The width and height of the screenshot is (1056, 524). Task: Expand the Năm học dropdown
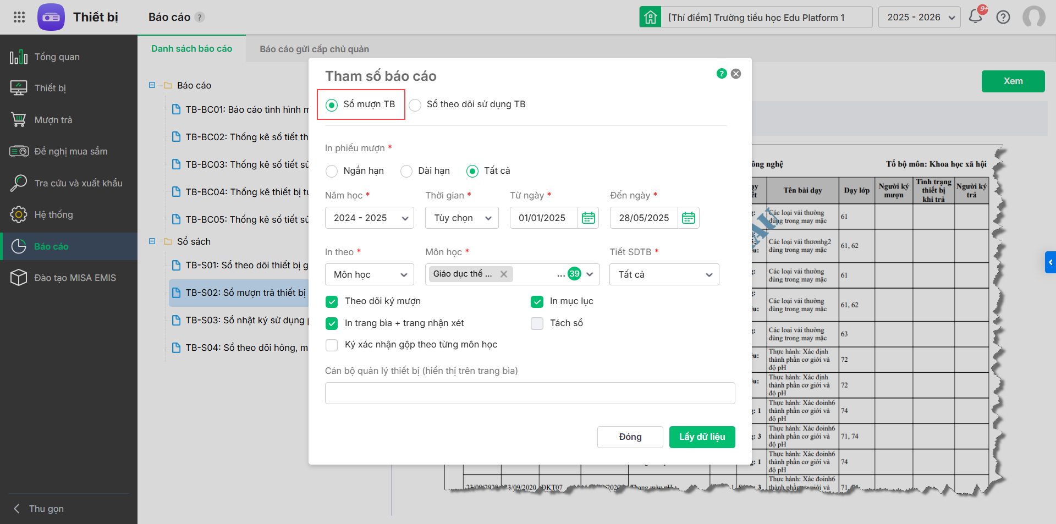[x=369, y=218]
